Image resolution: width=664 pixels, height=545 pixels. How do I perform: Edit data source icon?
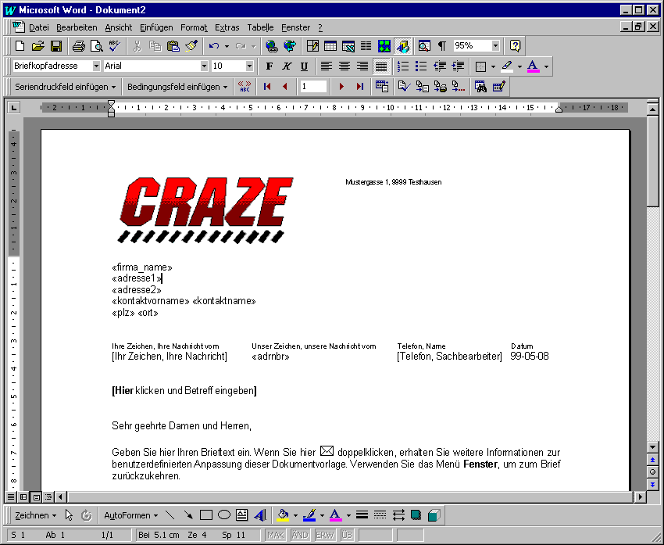(499, 87)
